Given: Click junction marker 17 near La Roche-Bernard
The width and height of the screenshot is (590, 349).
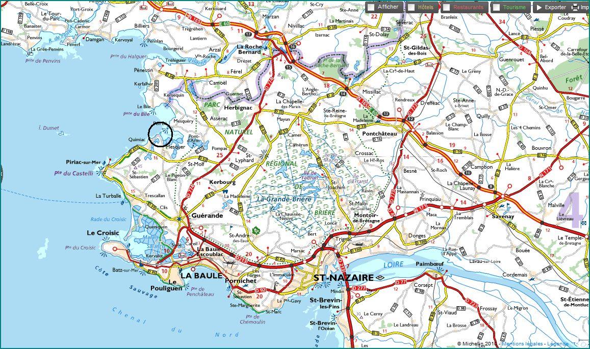Looking at the screenshot, I should 248,34.
